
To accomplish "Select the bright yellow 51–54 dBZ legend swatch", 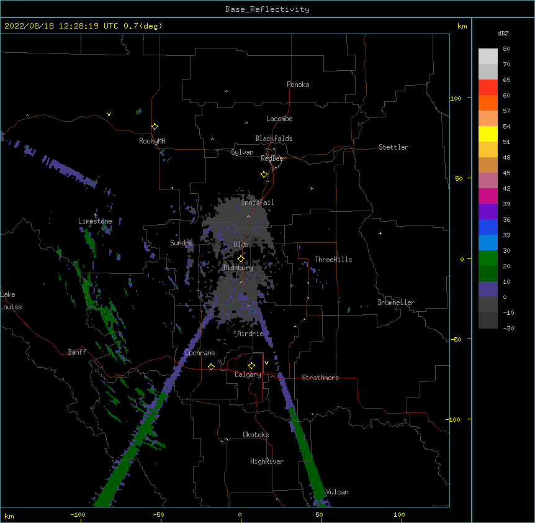I will tap(488, 134).
